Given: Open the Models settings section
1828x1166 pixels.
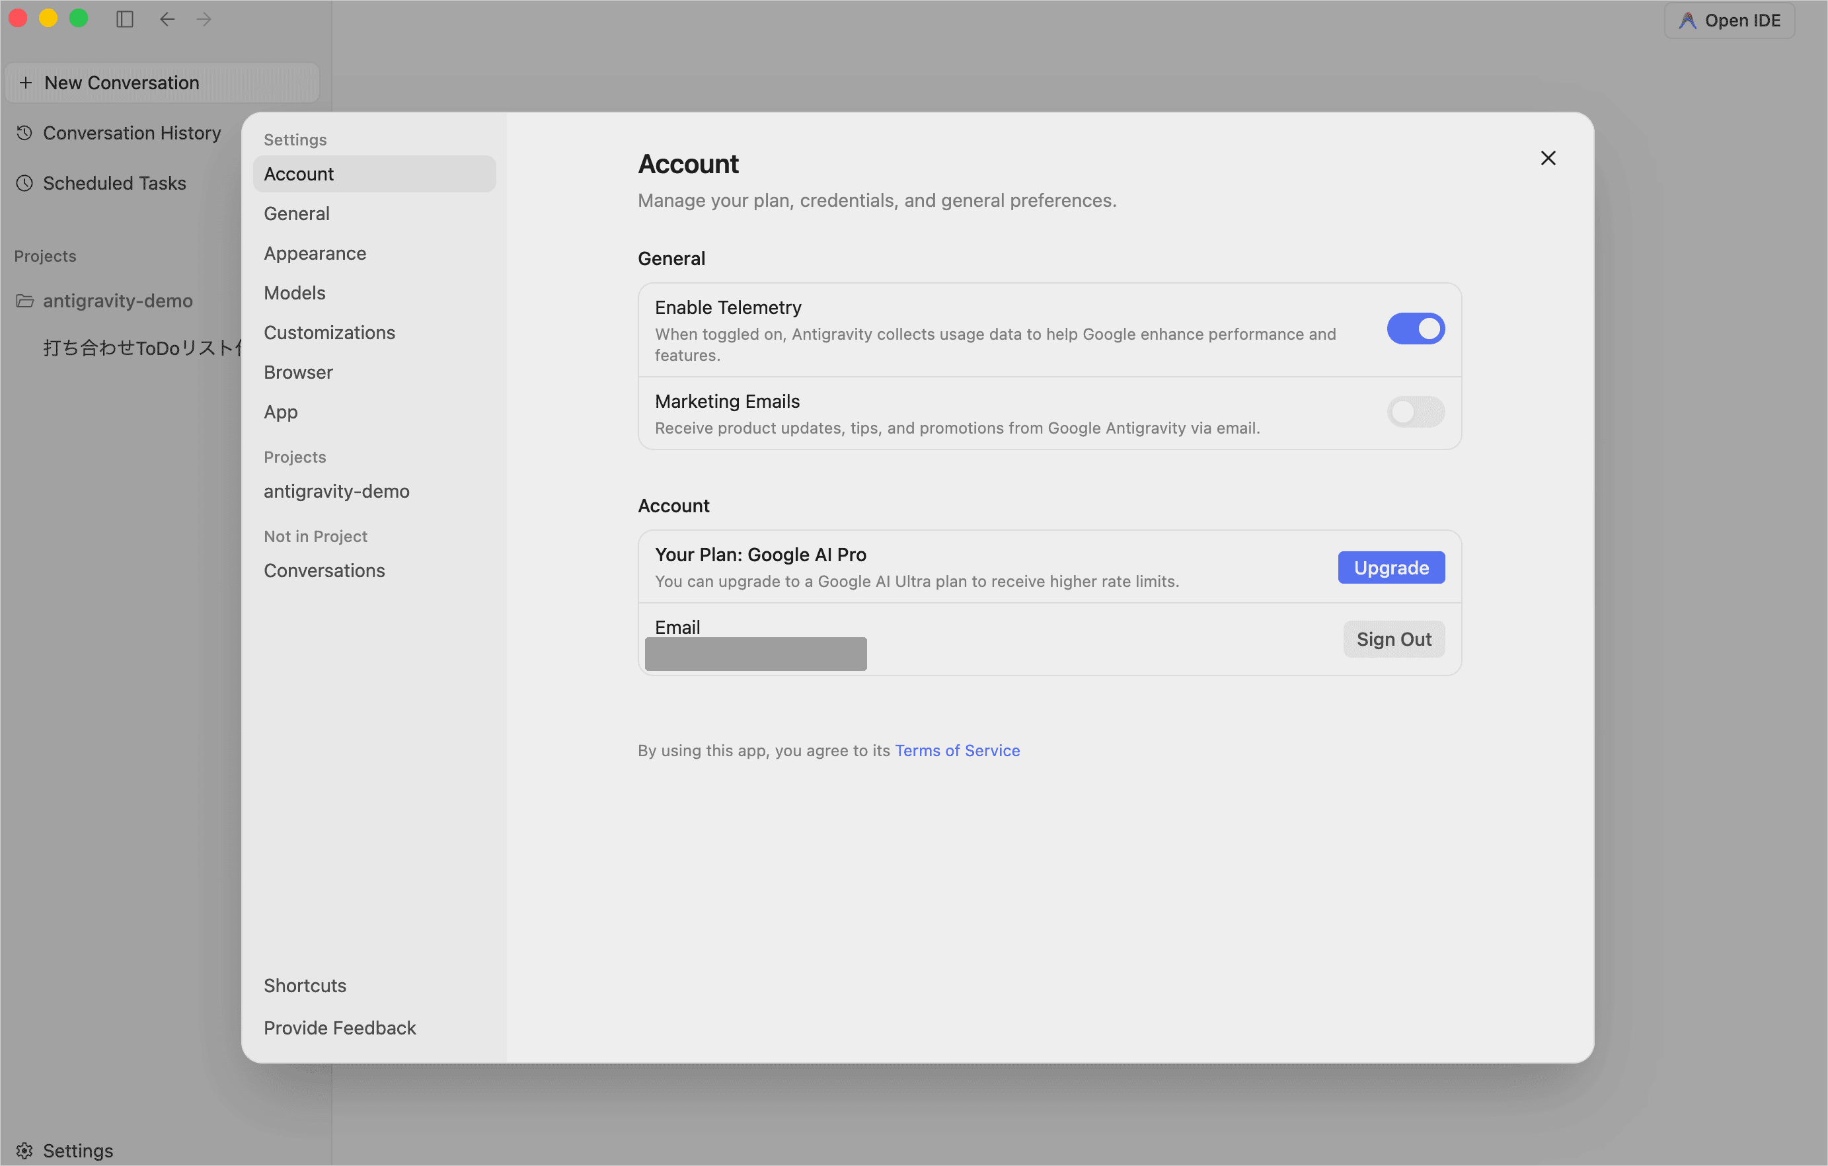Looking at the screenshot, I should tap(374, 292).
